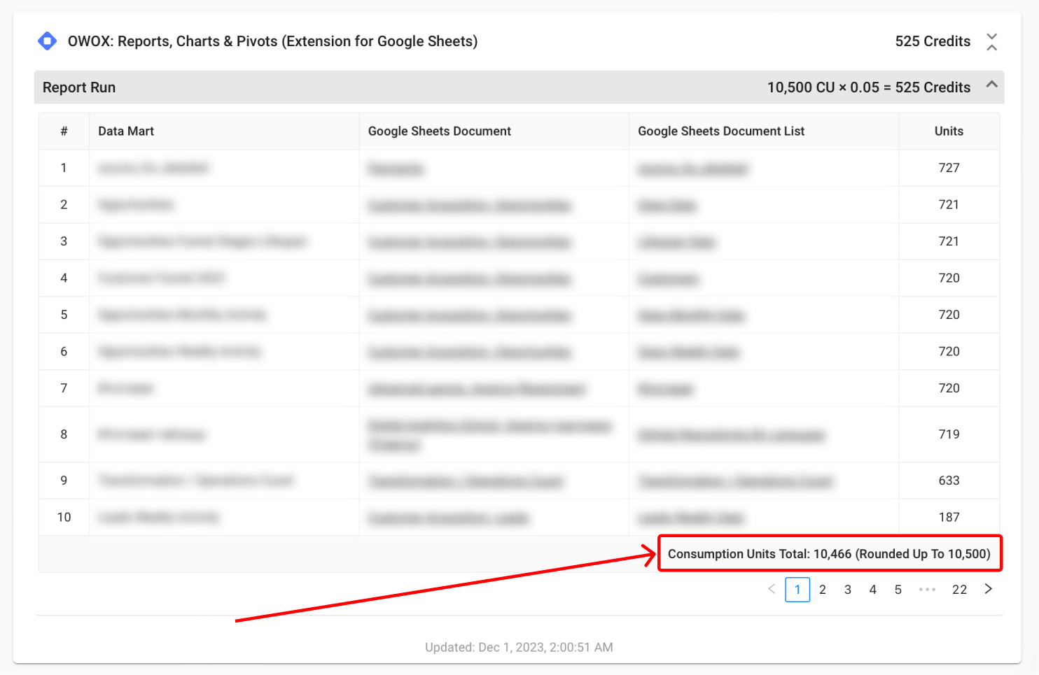Open Google Sheets Document List link in row 2
Image resolution: width=1039 pixels, height=675 pixels.
pos(667,206)
